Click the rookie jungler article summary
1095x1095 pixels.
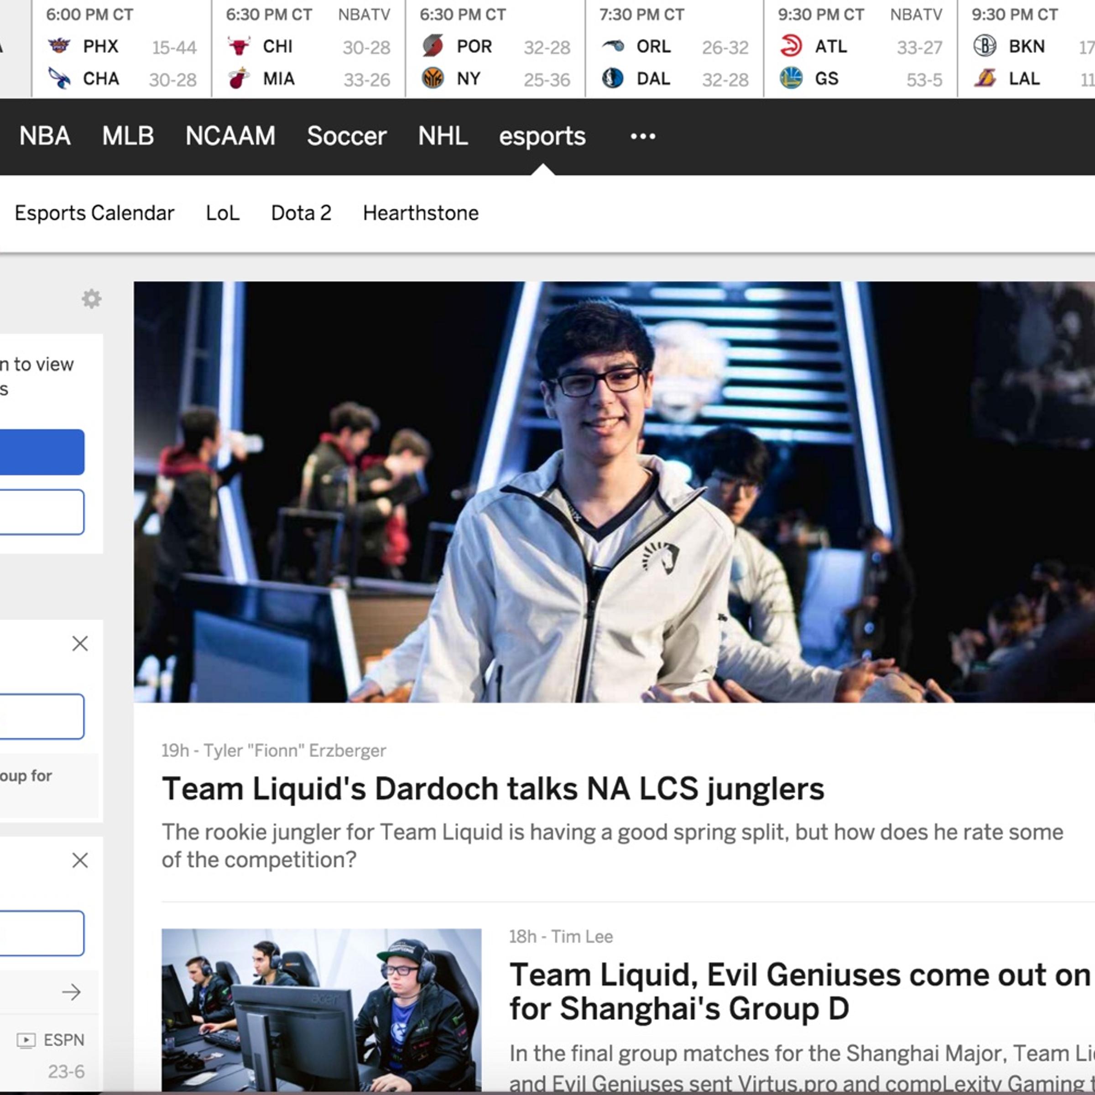pyautogui.click(x=613, y=845)
